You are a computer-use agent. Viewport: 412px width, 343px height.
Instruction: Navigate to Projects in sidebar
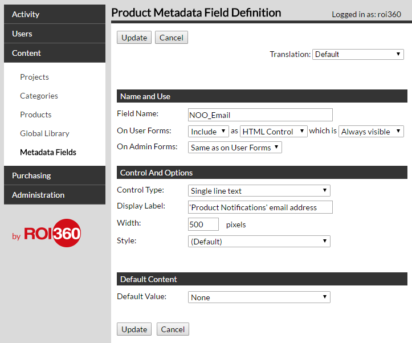34,77
